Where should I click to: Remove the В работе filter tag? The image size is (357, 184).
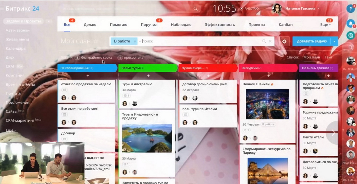click(x=135, y=42)
